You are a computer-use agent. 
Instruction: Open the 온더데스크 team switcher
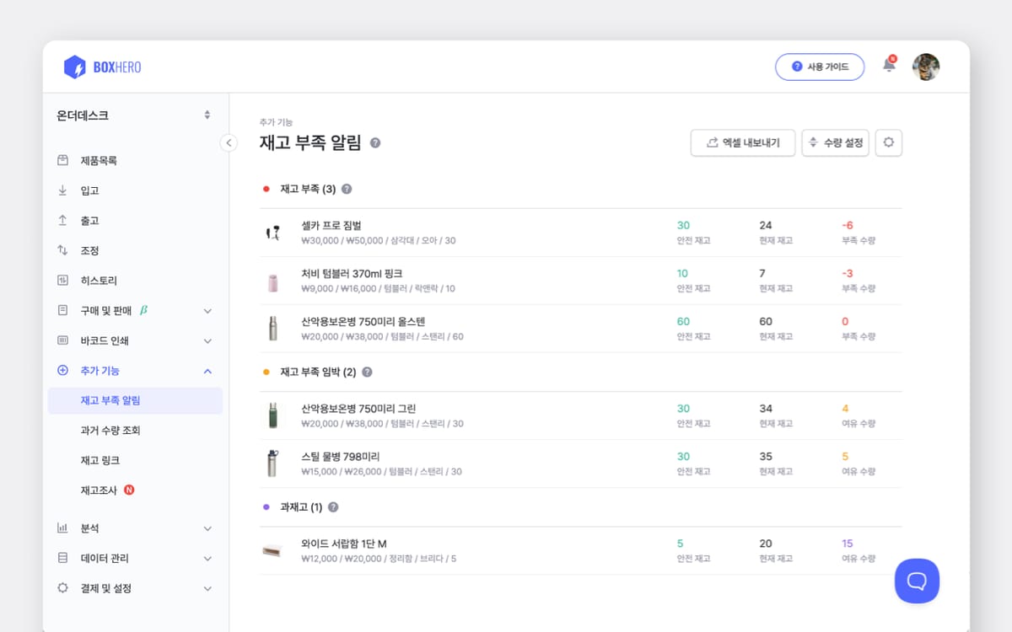pos(134,115)
